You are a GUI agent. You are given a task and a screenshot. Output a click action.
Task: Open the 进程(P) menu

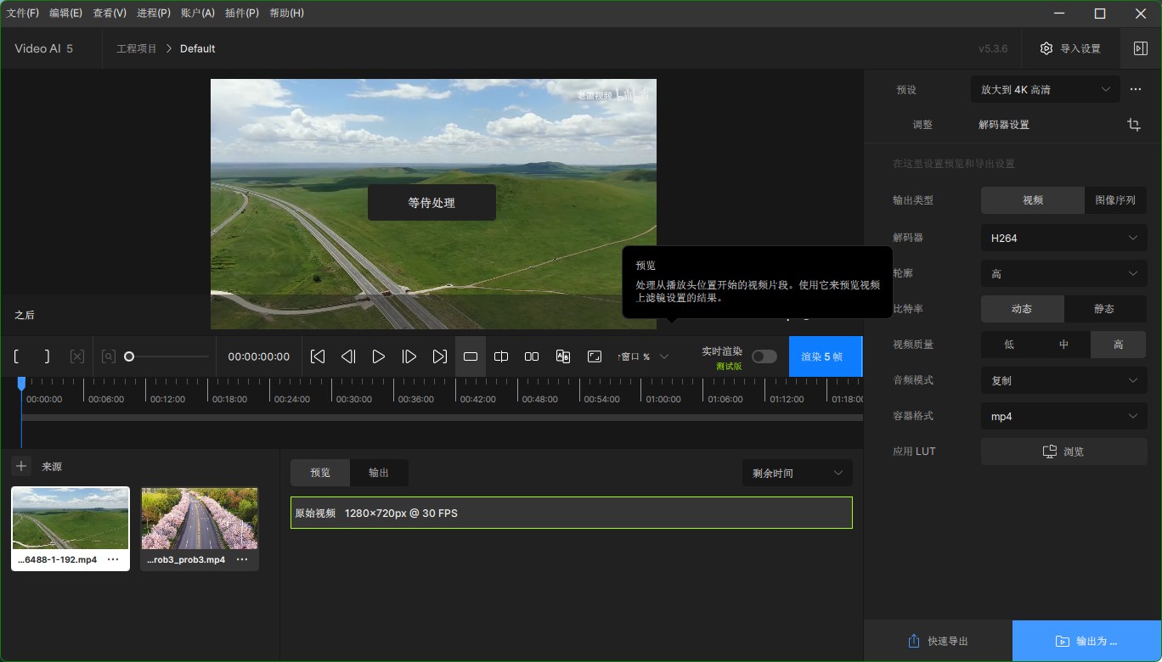tap(154, 13)
